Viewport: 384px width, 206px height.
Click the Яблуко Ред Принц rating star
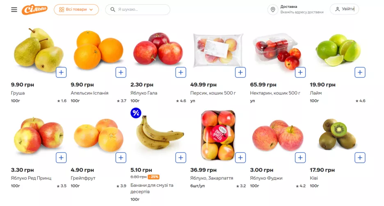(x=59, y=186)
